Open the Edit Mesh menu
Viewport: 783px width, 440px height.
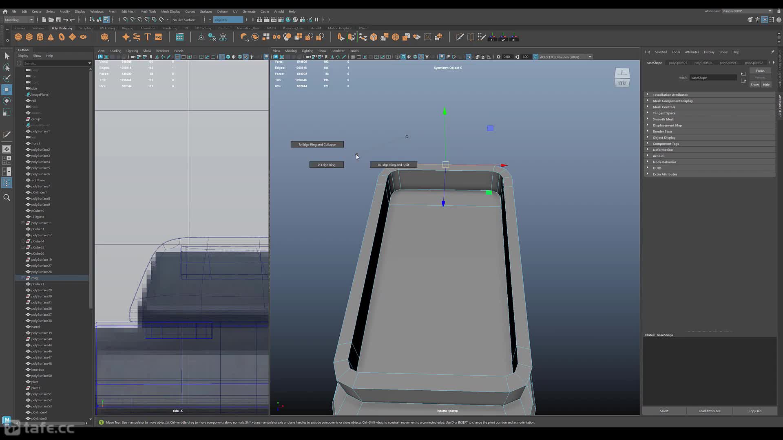click(128, 11)
